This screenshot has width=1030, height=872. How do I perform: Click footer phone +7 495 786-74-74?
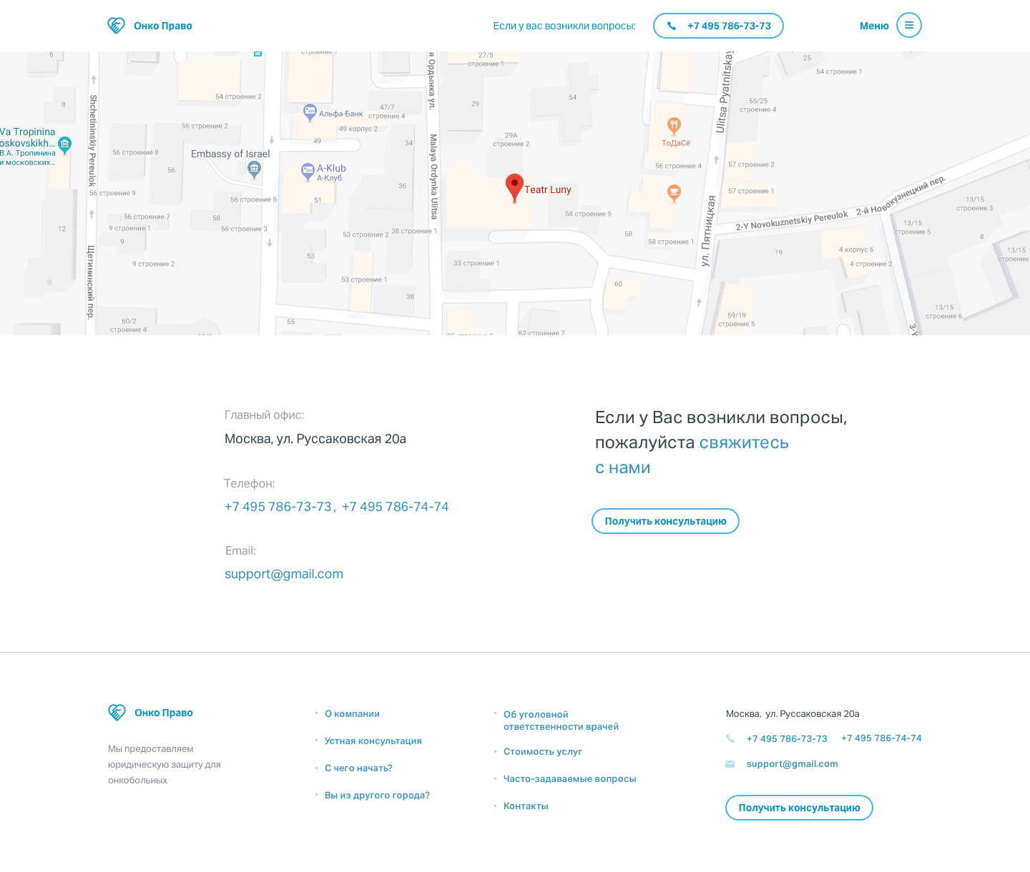pos(881,738)
